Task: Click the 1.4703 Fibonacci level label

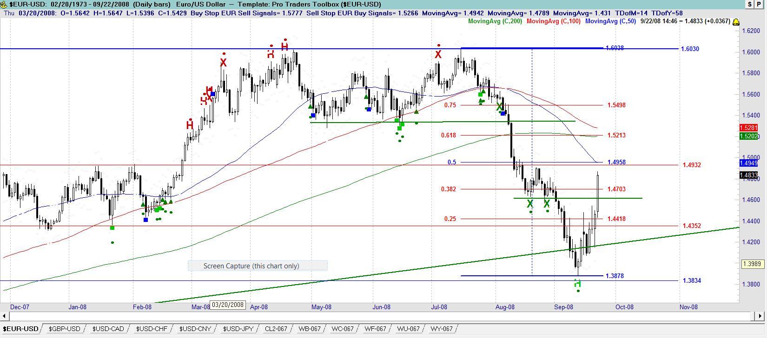Action: pos(616,189)
